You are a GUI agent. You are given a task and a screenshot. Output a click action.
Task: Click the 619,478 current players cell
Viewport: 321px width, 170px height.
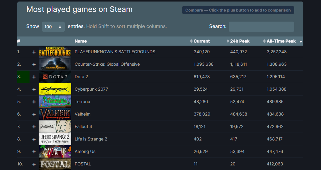(201, 77)
